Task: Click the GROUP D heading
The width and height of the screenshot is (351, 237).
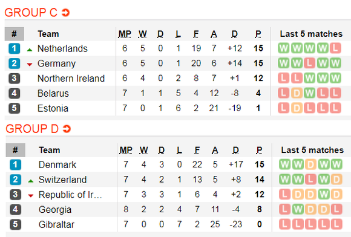Action: 32,129
